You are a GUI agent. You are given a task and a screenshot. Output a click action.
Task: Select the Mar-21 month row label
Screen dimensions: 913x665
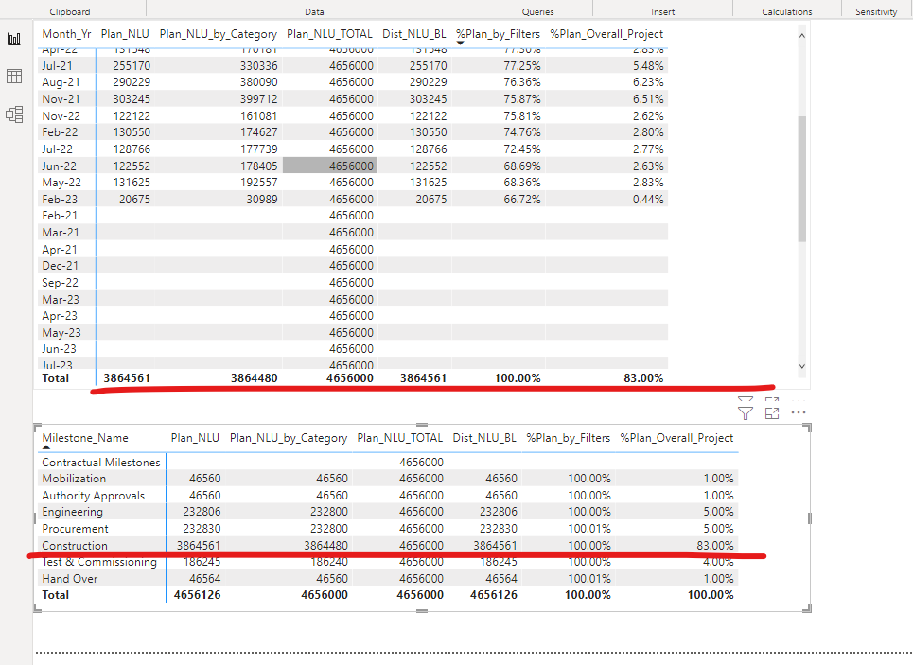pos(61,233)
